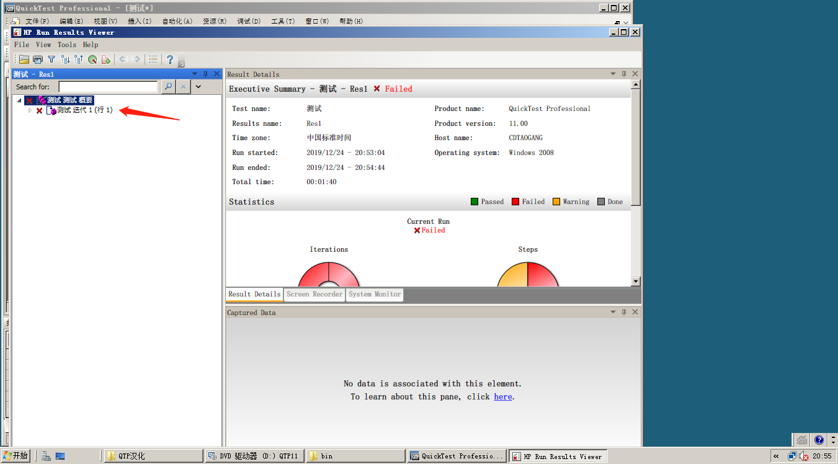Image resolution: width=838 pixels, height=464 pixels.
Task: Select the Result Details tab
Action: pyautogui.click(x=254, y=294)
